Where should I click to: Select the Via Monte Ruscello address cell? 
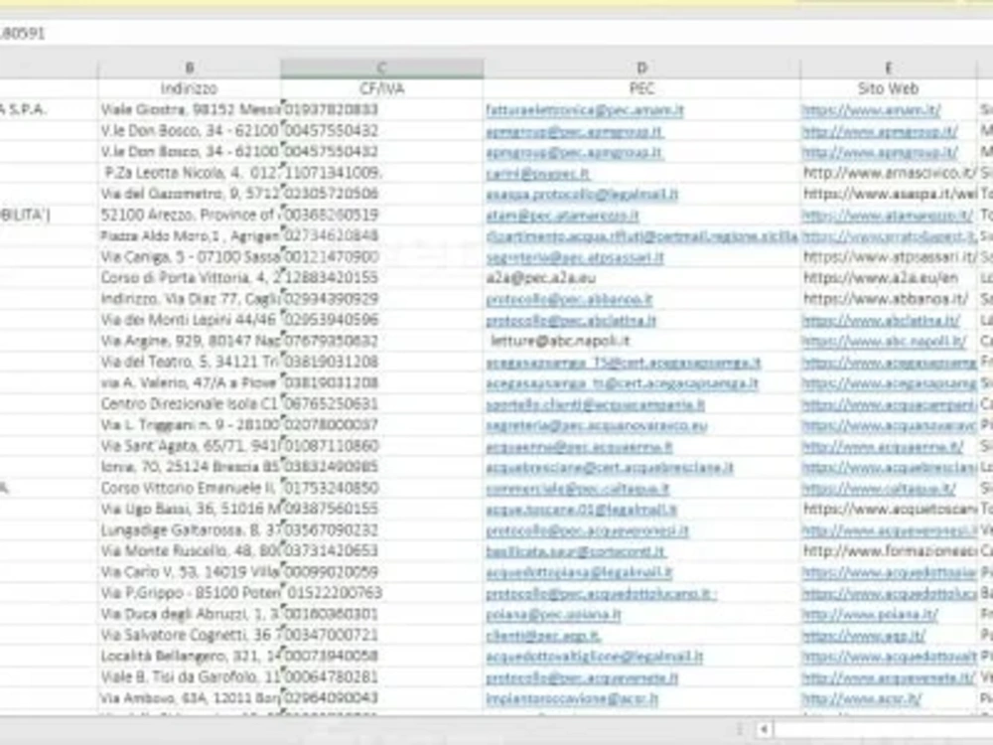pyautogui.click(x=190, y=550)
